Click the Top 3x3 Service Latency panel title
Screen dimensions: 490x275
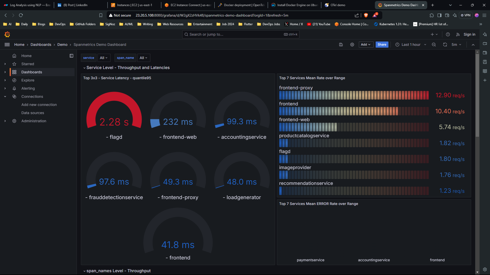(x=117, y=78)
